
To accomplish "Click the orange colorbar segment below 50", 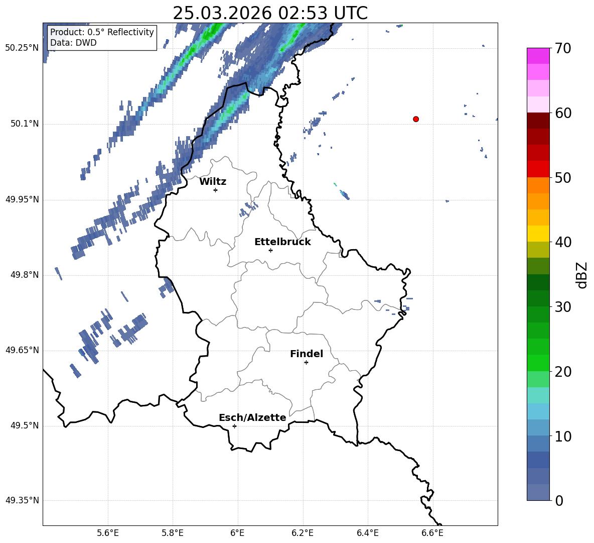I will [x=538, y=185].
